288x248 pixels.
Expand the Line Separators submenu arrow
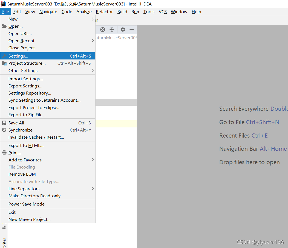(x=93, y=189)
